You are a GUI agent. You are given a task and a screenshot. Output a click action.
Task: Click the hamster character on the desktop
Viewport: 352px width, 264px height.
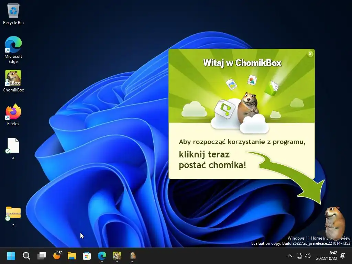click(x=335, y=223)
